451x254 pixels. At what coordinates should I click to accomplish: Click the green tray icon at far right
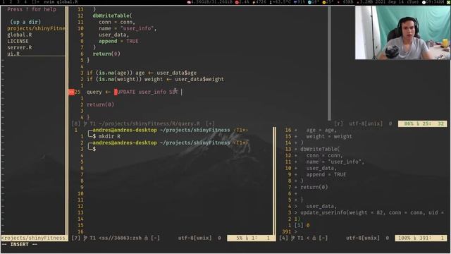point(448,2)
